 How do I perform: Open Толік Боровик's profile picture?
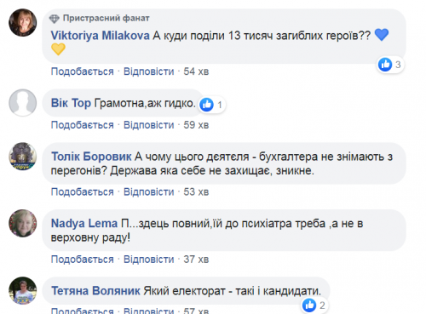pos(23,157)
